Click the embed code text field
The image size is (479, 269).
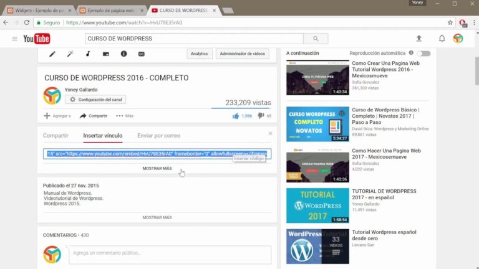click(157, 154)
